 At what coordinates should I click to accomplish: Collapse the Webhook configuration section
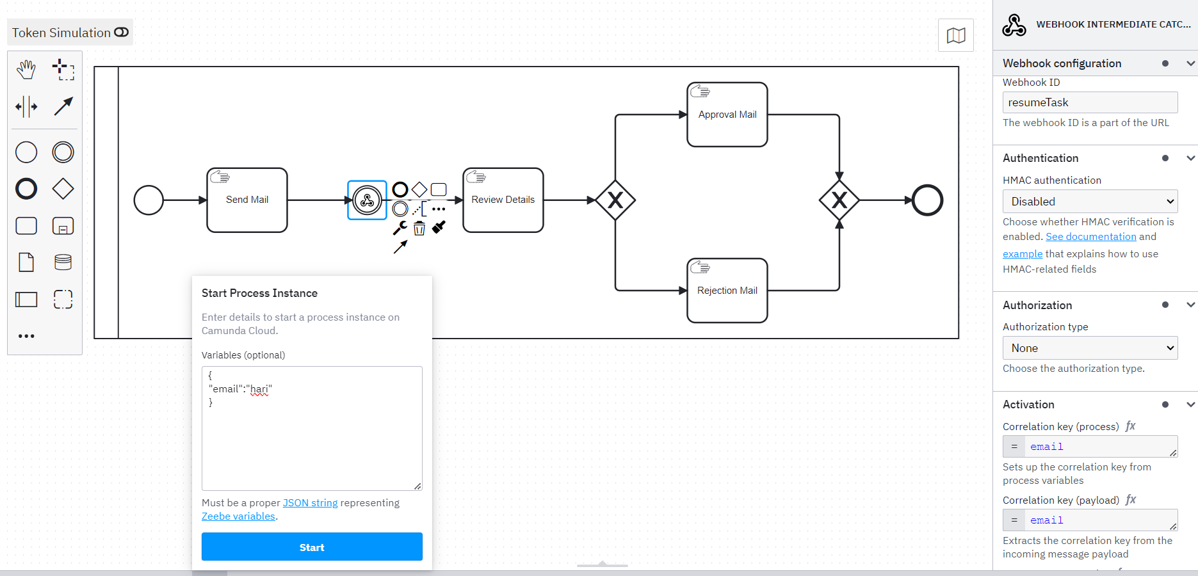[1190, 63]
